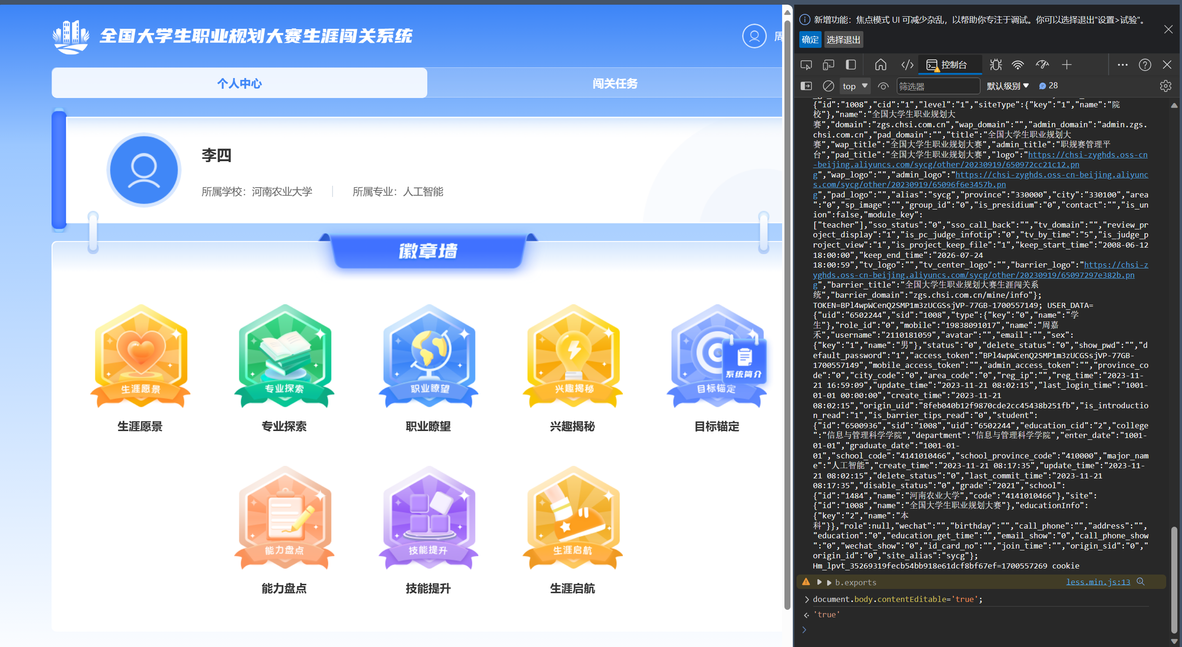Open the admin_logo URL link in console
Image resolution: width=1182 pixels, height=647 pixels.
point(980,180)
